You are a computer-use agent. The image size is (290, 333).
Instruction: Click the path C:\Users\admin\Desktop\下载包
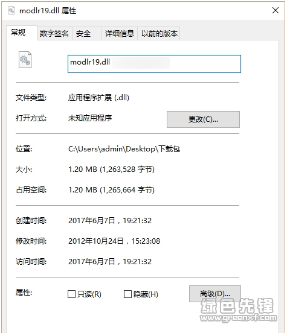[x=124, y=149]
